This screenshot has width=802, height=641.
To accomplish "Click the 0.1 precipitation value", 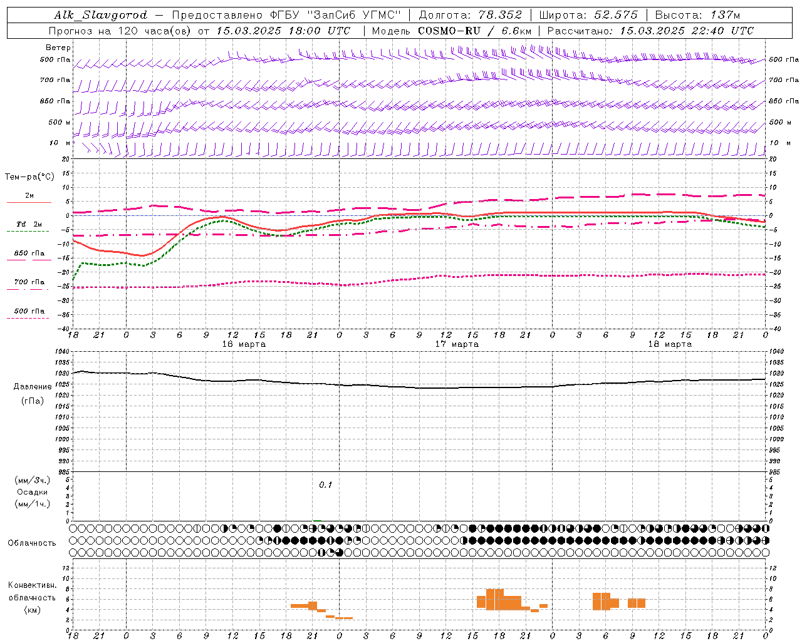I will point(325,485).
